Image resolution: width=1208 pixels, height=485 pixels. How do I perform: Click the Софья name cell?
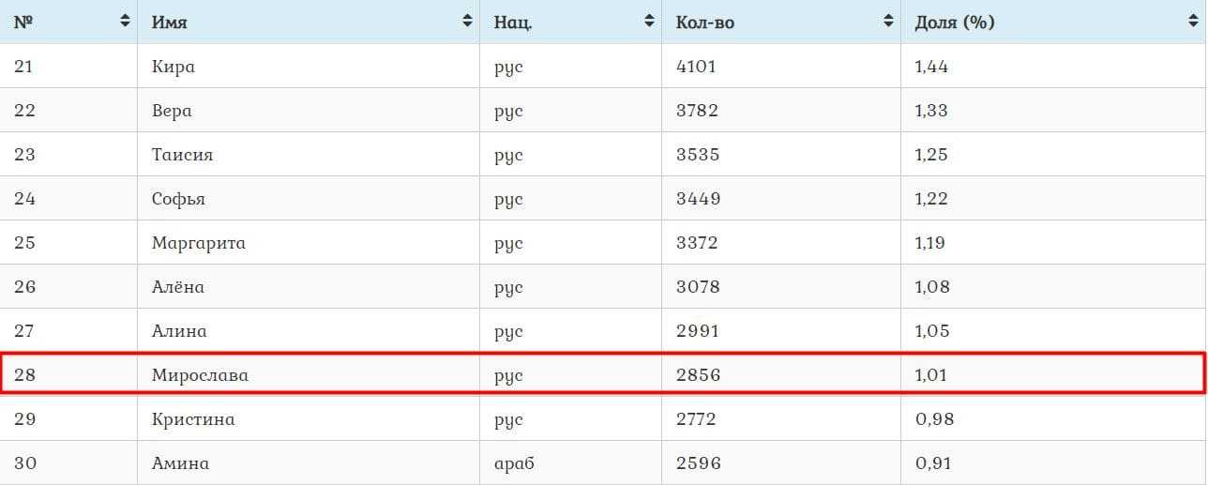tap(178, 199)
